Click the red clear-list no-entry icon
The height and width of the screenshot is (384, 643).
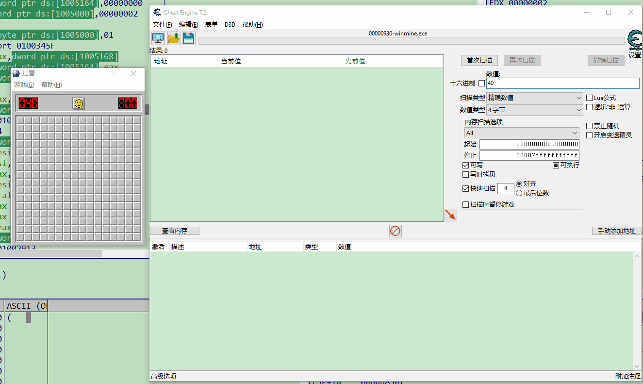pyautogui.click(x=396, y=231)
